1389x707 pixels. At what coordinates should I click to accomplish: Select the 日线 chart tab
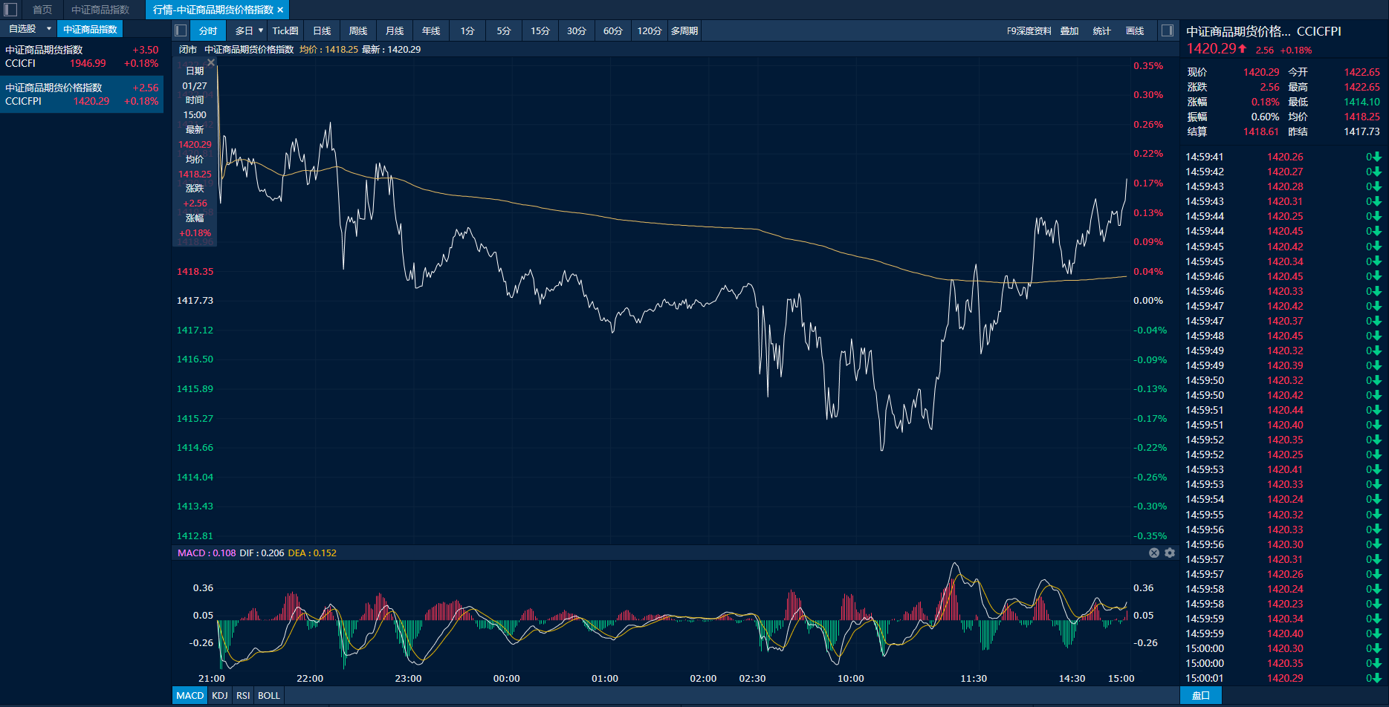[x=322, y=30]
